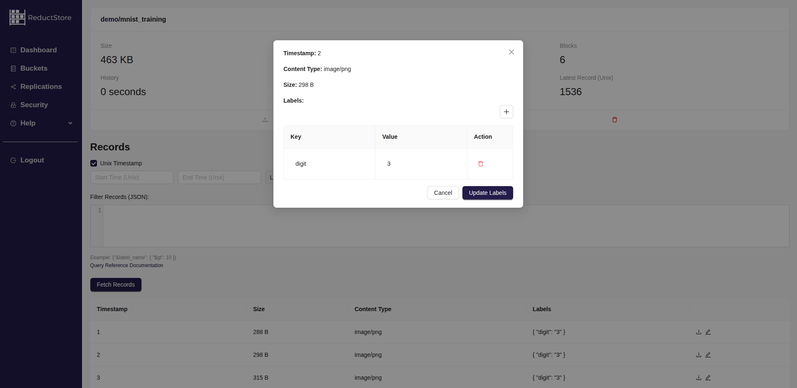Select Buckets in the sidebar

coord(33,68)
